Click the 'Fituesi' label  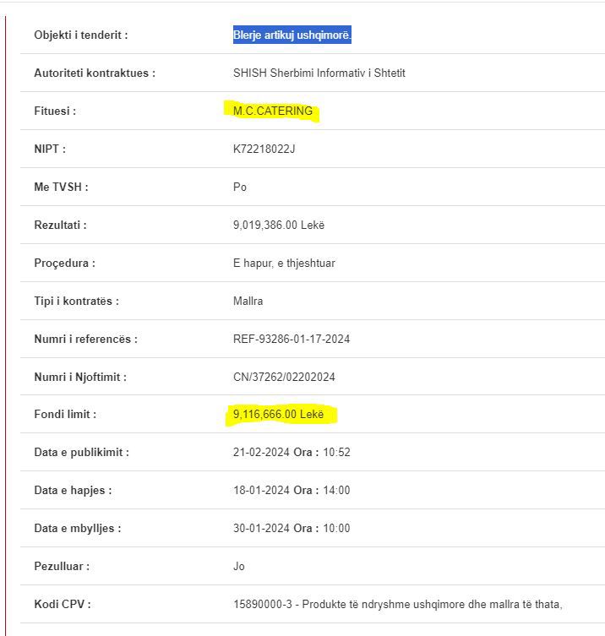point(55,111)
